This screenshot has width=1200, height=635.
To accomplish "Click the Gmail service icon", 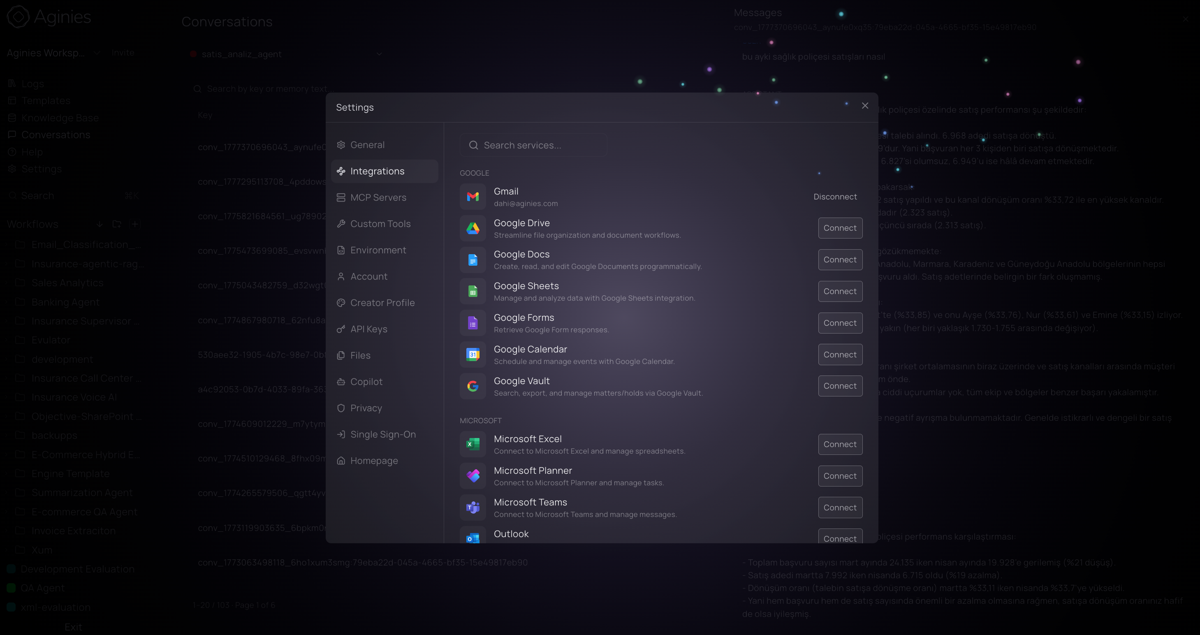I will click(473, 197).
